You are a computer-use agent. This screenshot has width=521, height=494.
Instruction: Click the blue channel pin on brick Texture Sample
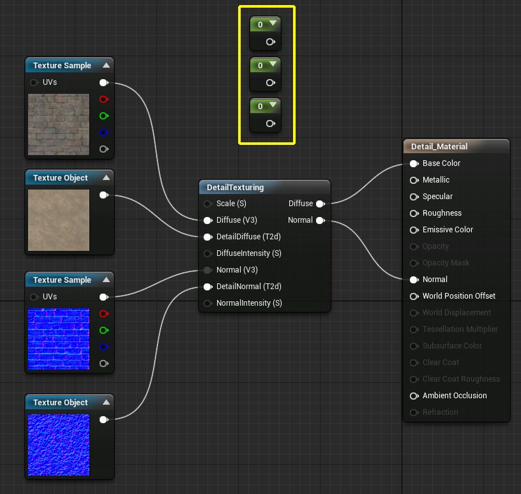pos(104,133)
